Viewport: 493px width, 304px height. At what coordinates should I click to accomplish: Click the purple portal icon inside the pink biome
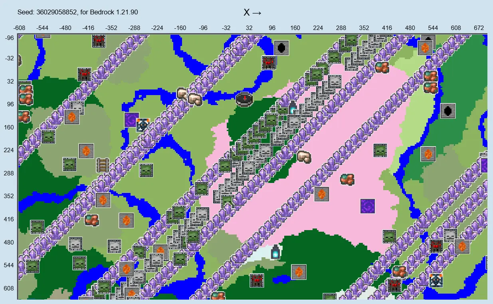pos(367,206)
